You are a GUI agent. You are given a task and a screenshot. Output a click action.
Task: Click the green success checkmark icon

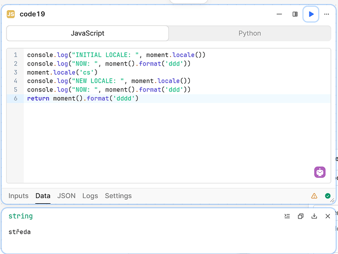[x=328, y=196]
